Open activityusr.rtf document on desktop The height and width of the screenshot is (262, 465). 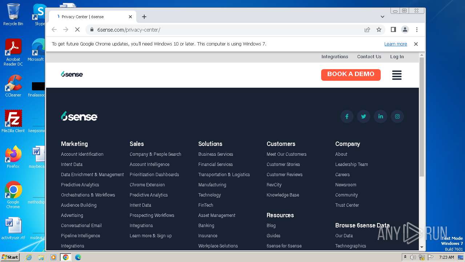(13, 229)
